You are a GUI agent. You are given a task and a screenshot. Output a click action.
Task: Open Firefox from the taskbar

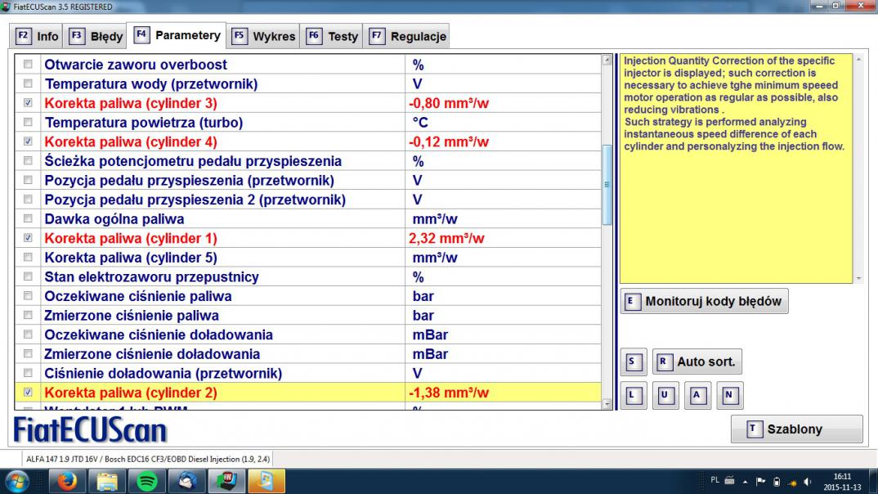click(x=67, y=482)
